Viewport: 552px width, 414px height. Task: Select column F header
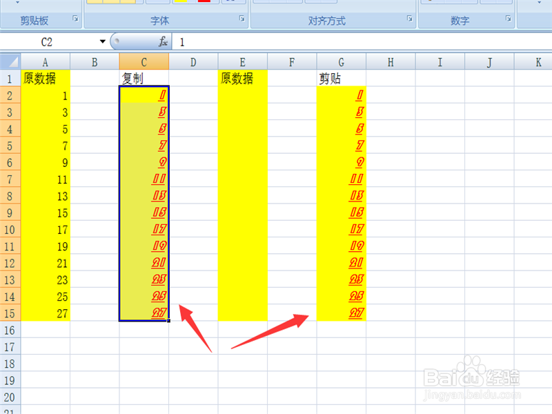click(292, 62)
